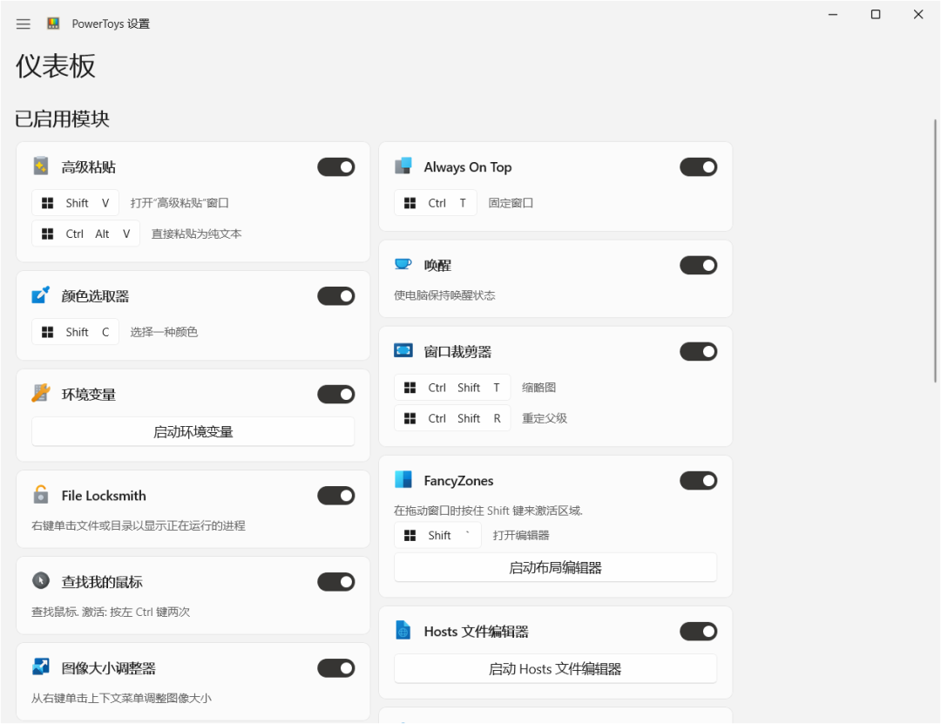Click the 打开编辑器 shortcut label

click(x=521, y=536)
